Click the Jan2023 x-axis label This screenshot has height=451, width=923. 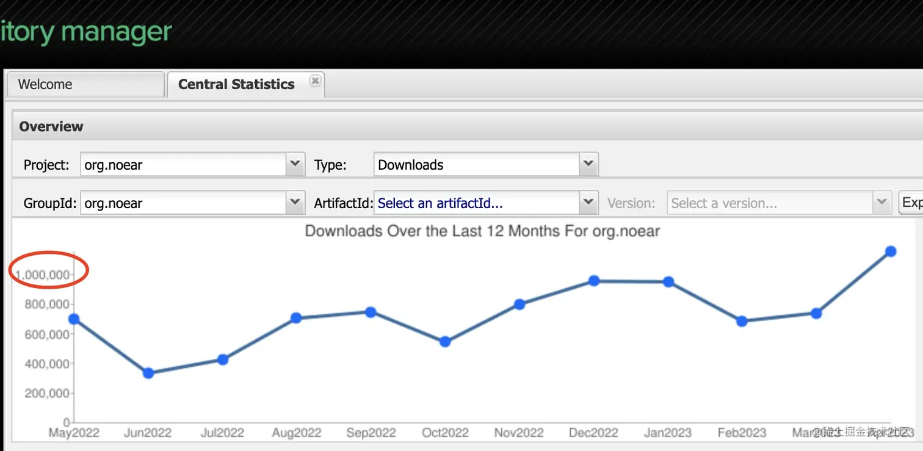[x=668, y=433]
